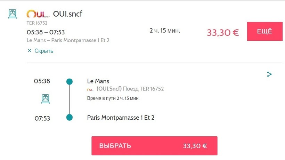The height and width of the screenshot is (160, 285).
Task: Click the 2 ч. 15 мин. duration in header
Action: click(165, 31)
